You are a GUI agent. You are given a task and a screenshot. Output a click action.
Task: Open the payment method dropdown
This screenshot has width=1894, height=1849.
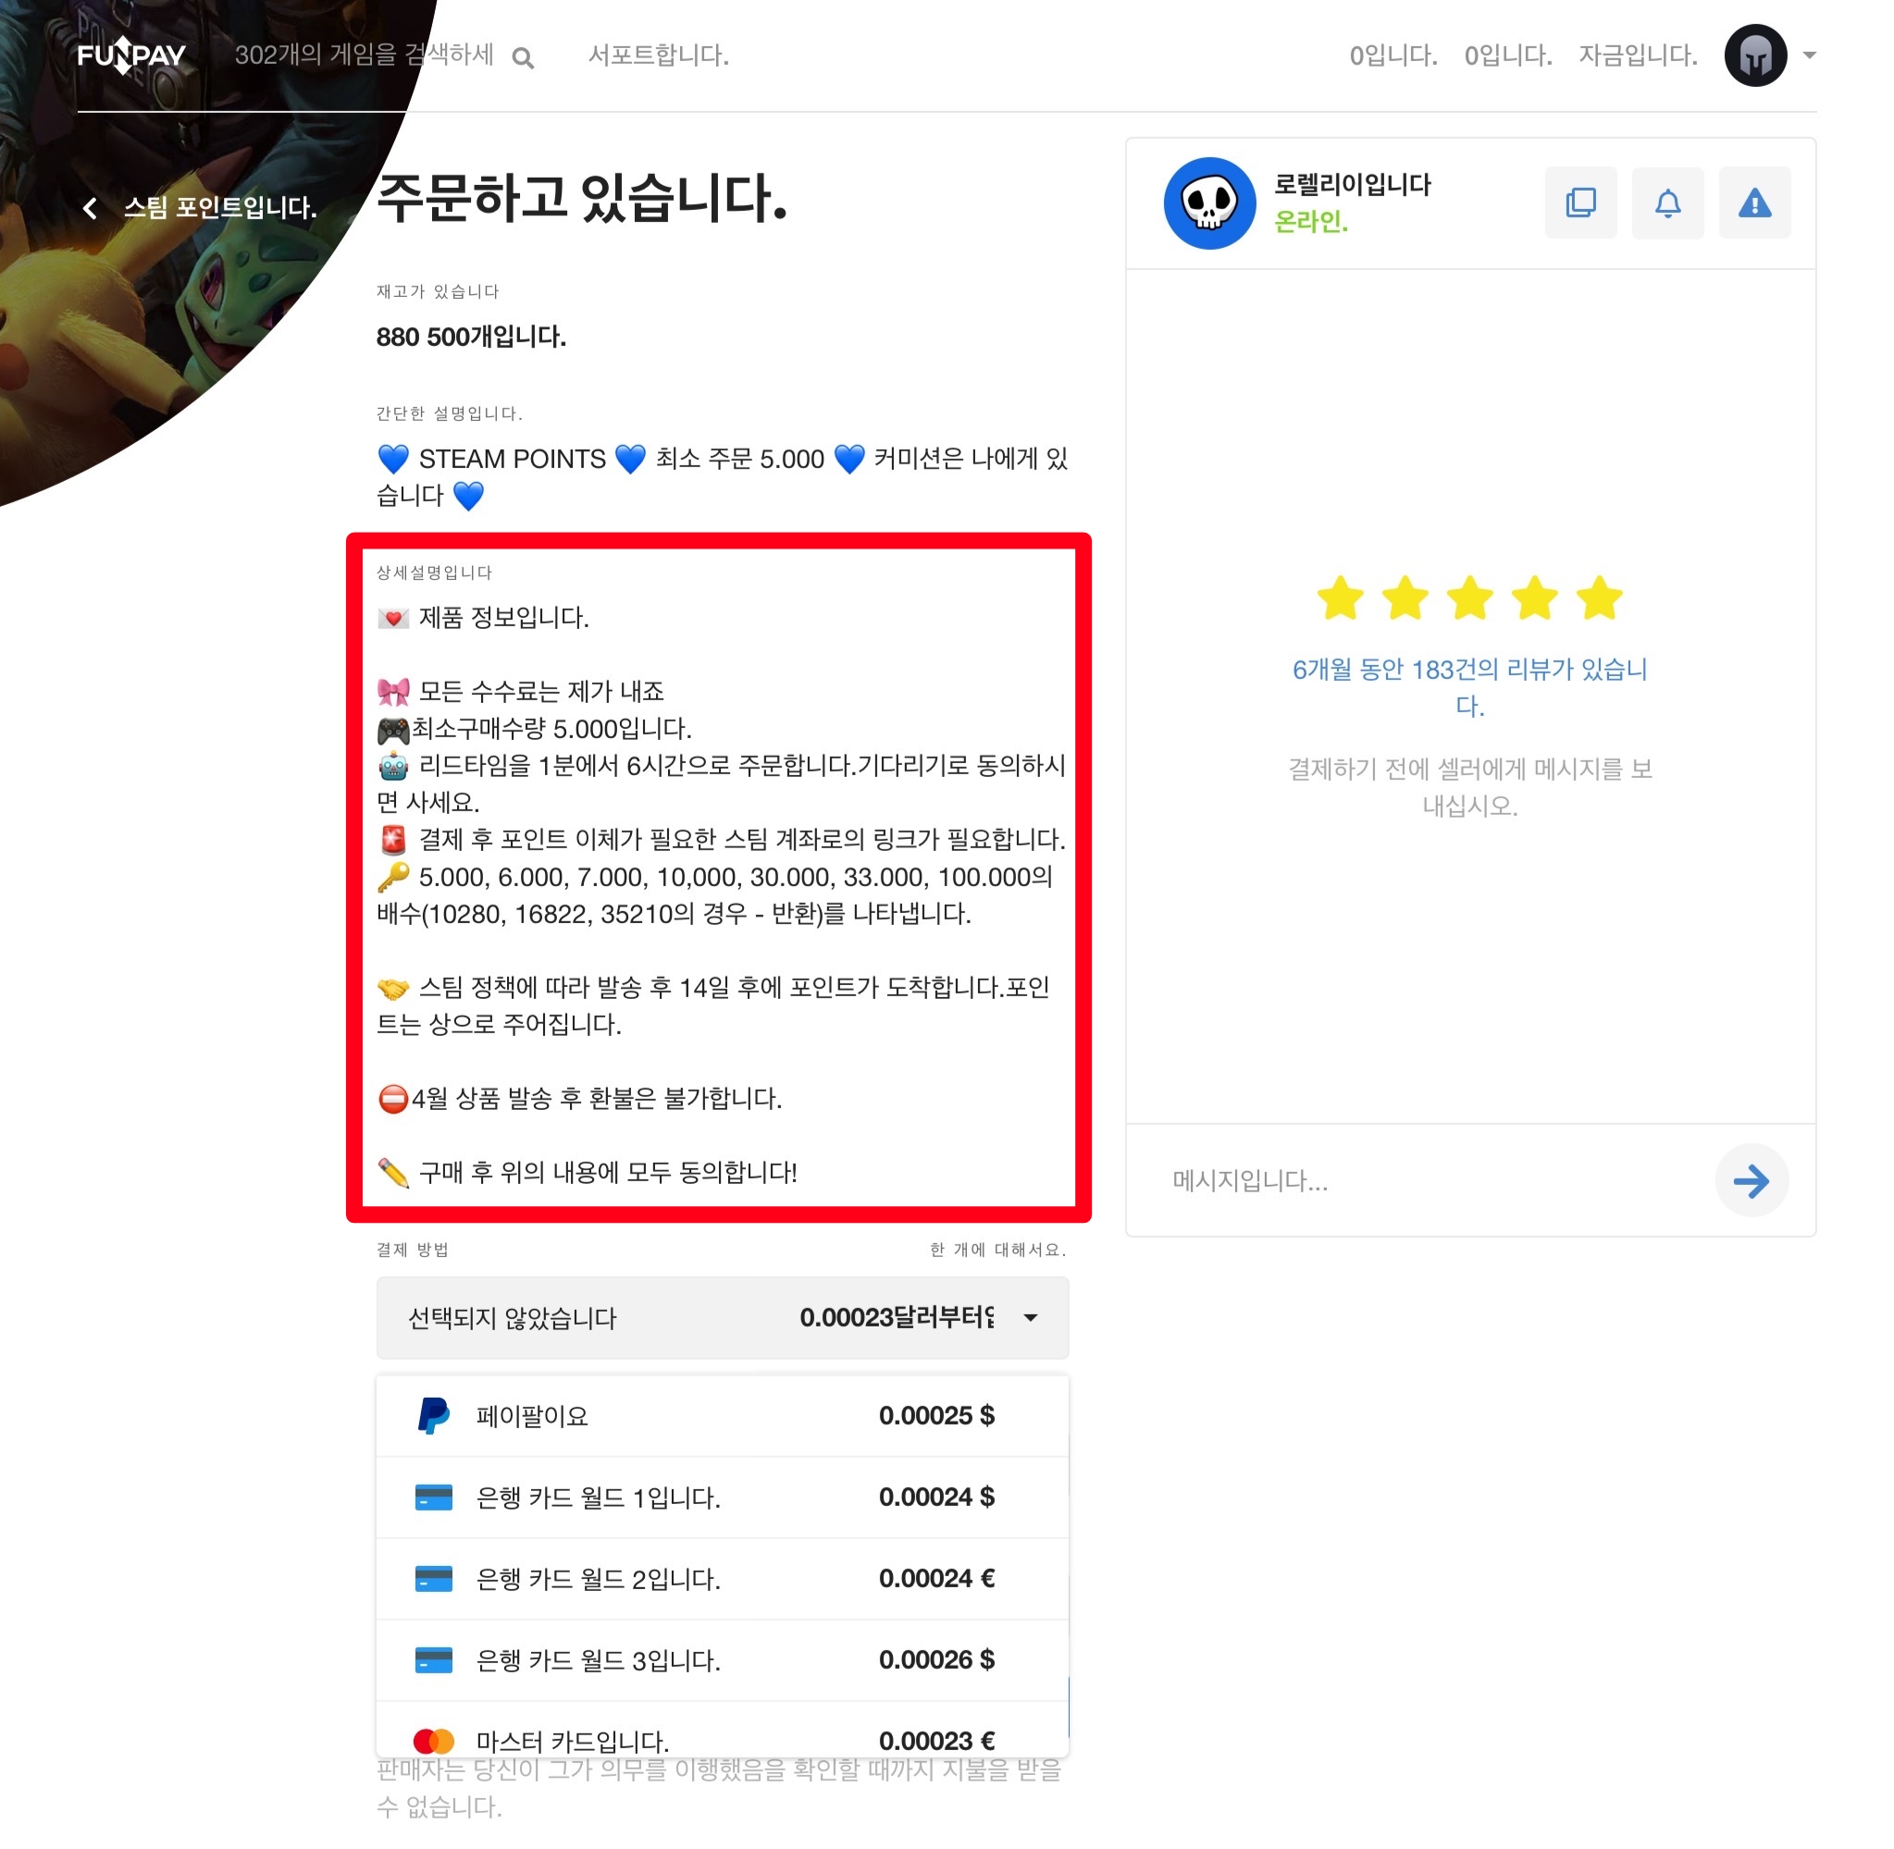pos(723,1318)
